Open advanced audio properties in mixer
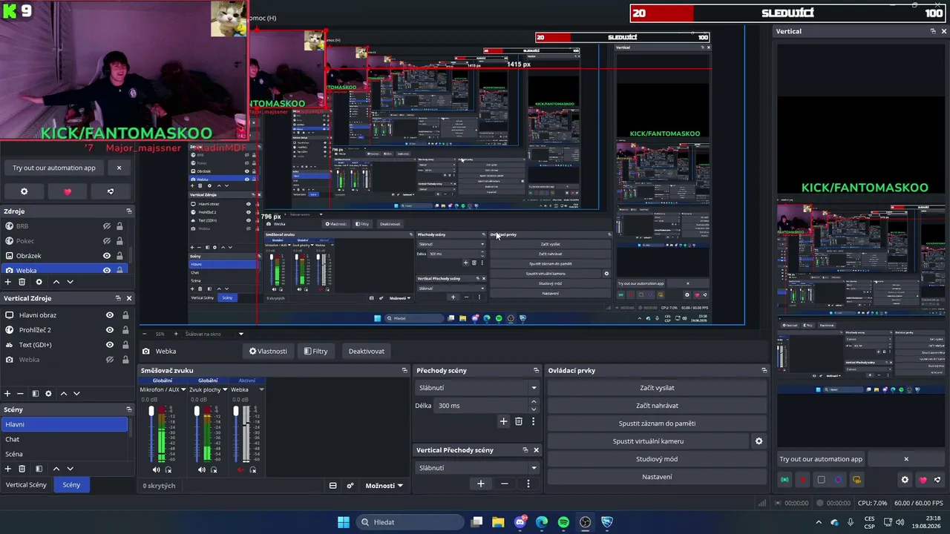The width and height of the screenshot is (950, 534). tap(350, 486)
